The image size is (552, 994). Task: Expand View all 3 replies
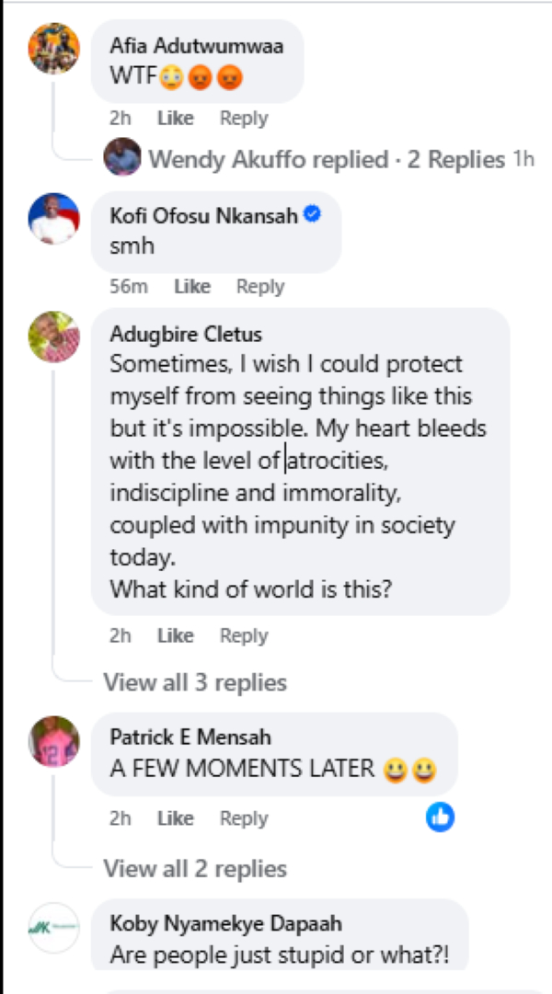(x=195, y=682)
